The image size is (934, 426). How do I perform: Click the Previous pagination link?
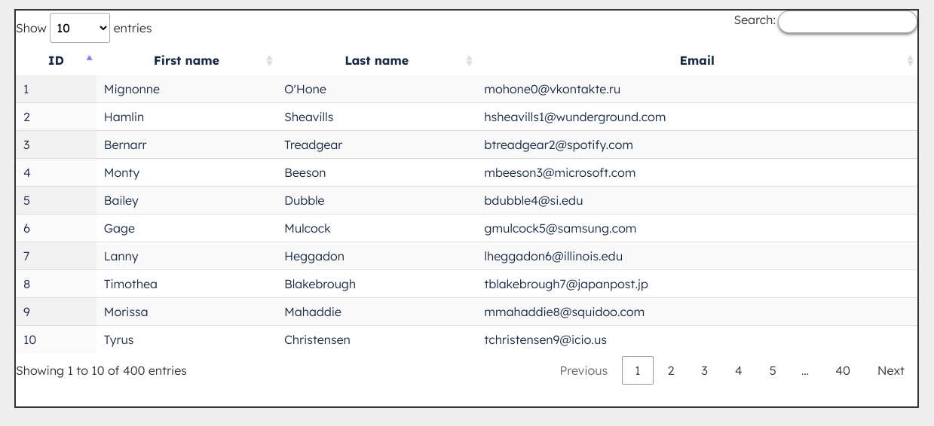tap(583, 370)
